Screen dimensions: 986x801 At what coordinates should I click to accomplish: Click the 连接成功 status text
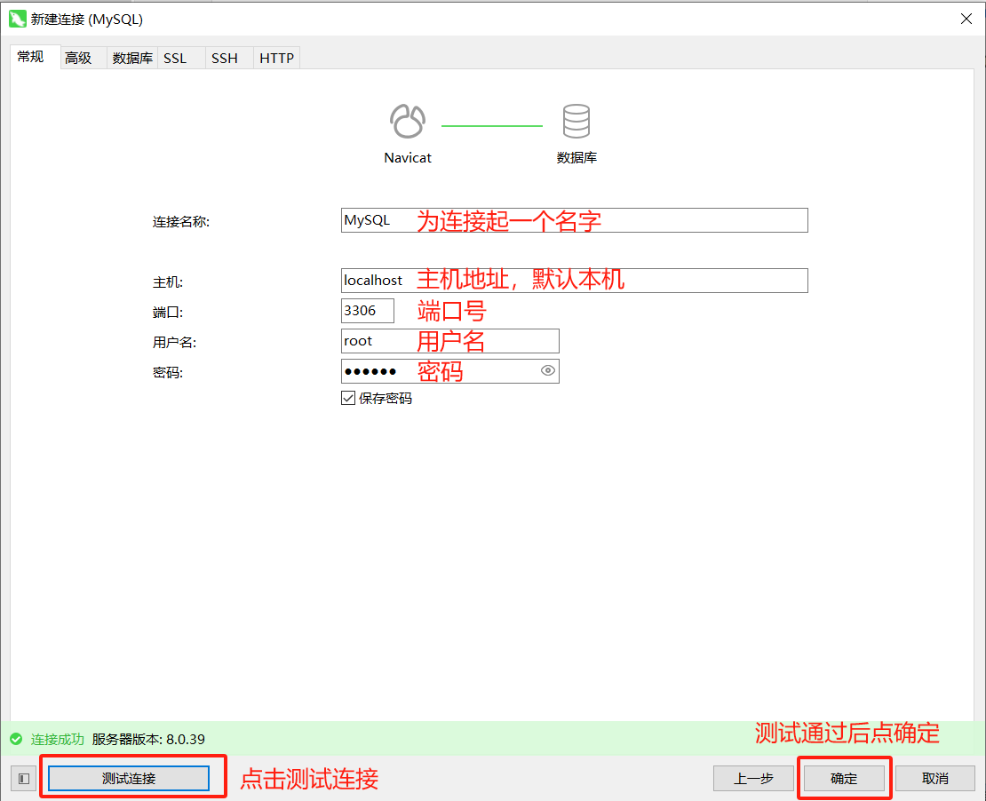(57, 739)
